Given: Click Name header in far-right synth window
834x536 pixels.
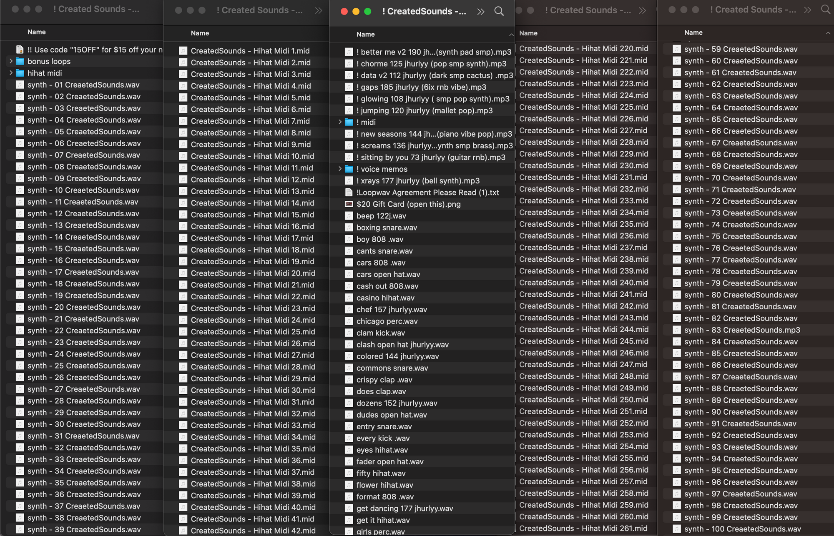Looking at the screenshot, I should (693, 33).
